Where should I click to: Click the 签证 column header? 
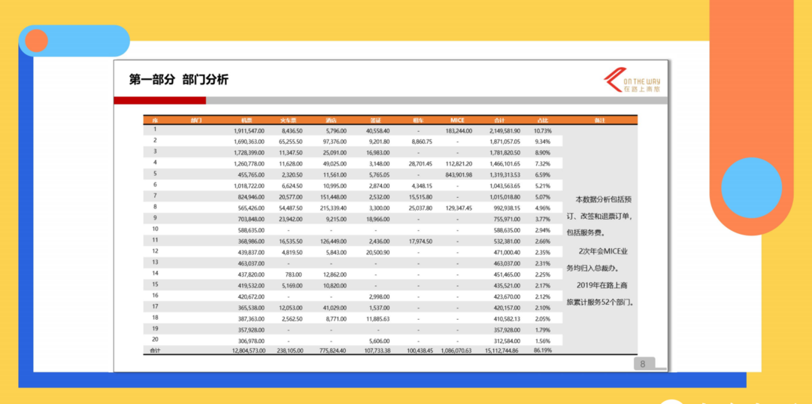click(376, 120)
